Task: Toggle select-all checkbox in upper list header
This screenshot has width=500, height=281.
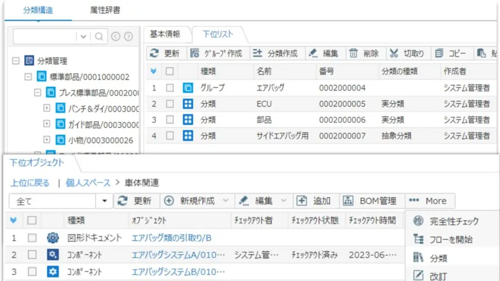Action: tap(169, 71)
